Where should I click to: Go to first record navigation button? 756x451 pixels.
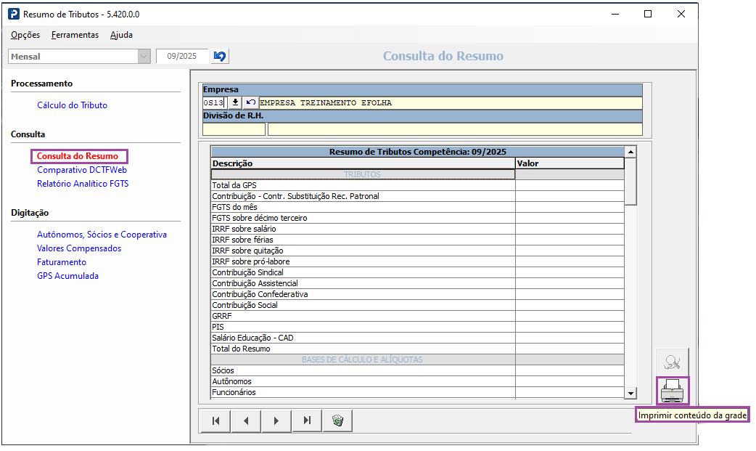(215, 420)
